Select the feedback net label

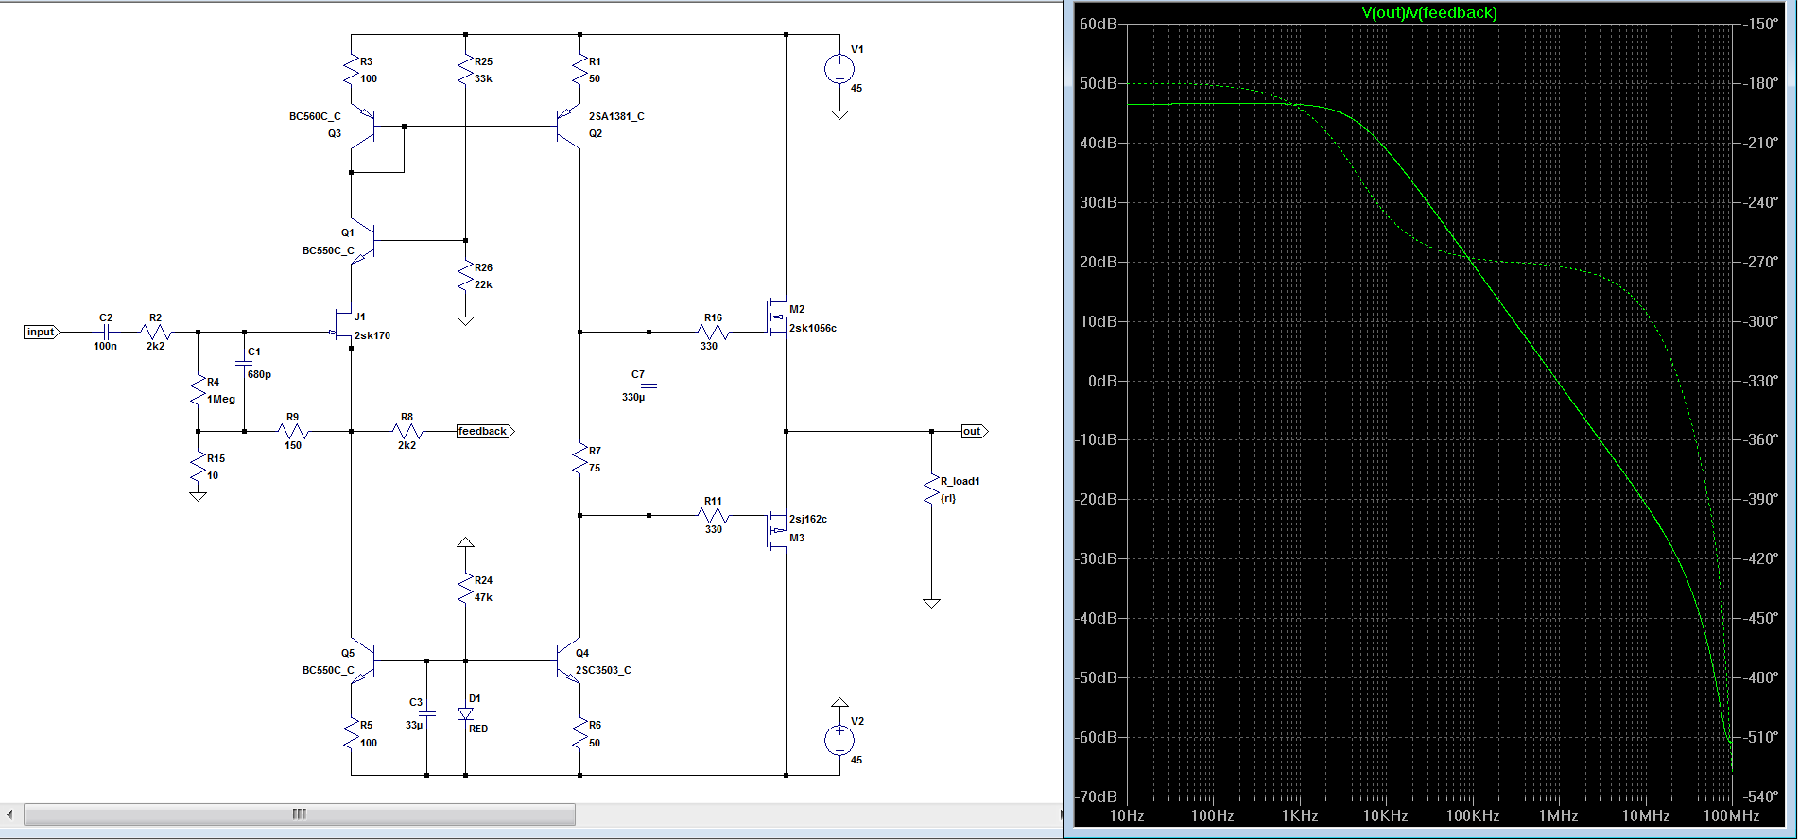click(x=485, y=431)
